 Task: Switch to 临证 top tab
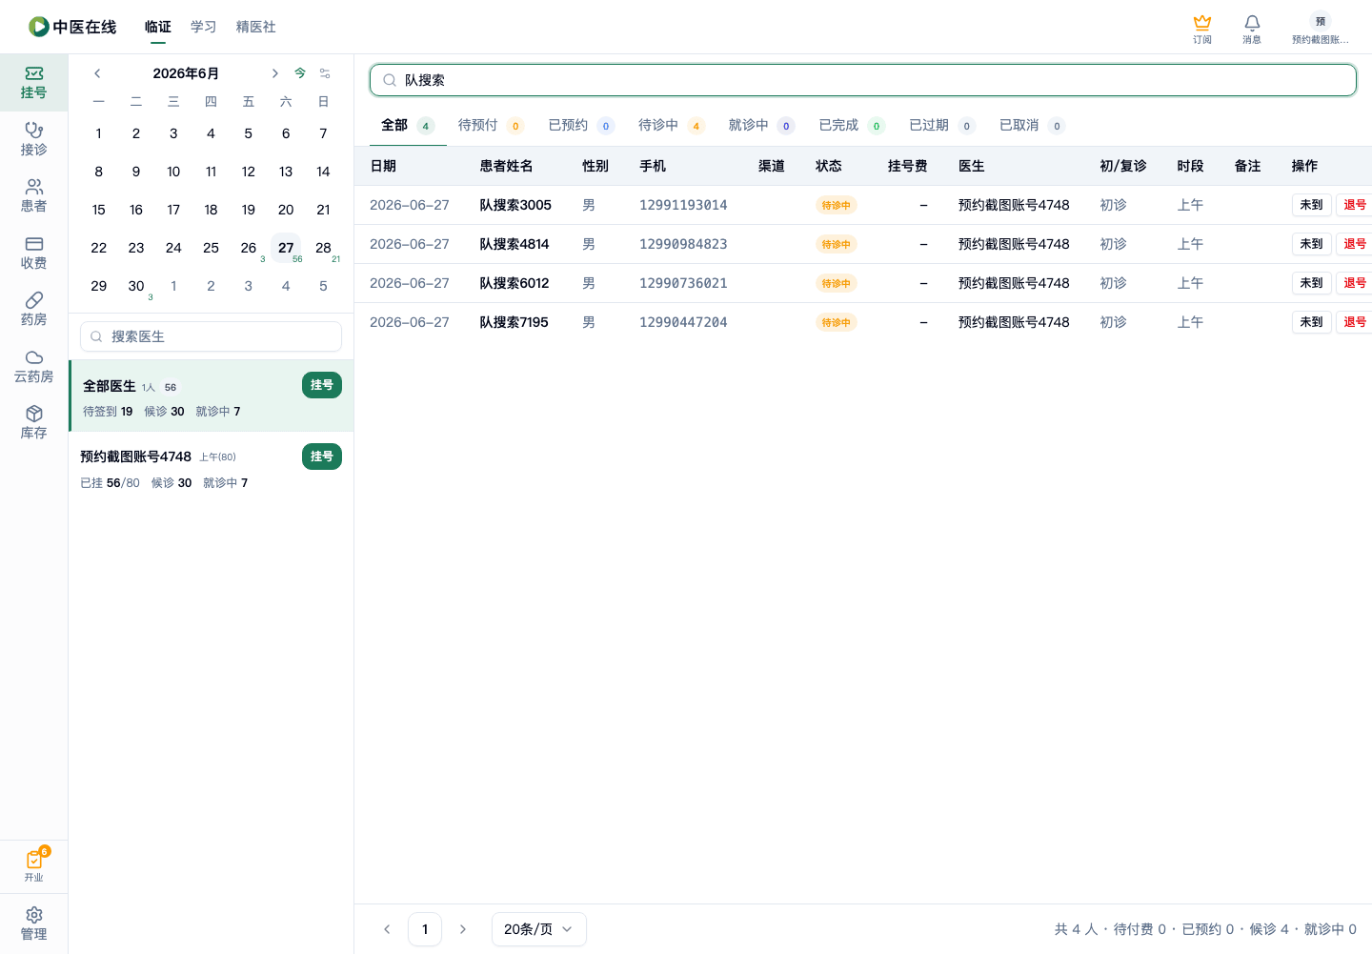(158, 27)
